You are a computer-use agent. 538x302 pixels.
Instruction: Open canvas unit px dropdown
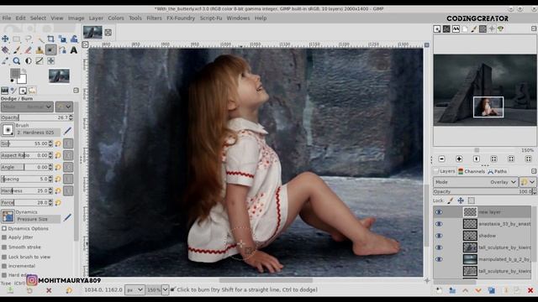(x=134, y=290)
